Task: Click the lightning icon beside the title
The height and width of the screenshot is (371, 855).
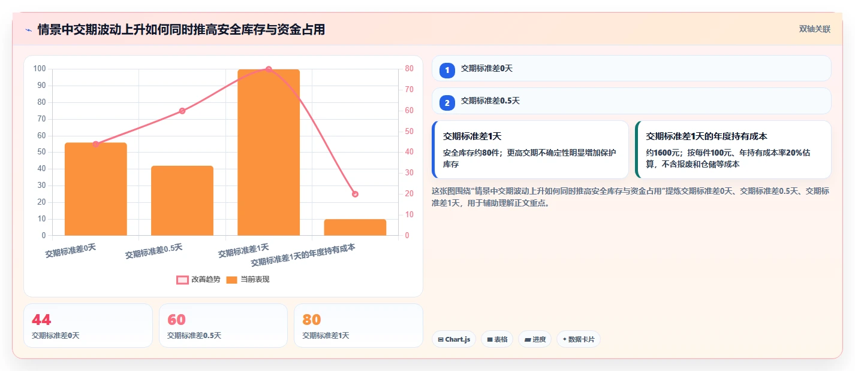Action: [x=28, y=30]
